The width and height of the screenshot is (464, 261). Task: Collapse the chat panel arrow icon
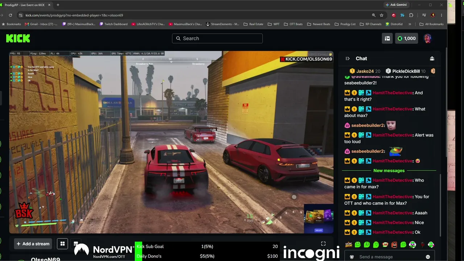click(347, 58)
